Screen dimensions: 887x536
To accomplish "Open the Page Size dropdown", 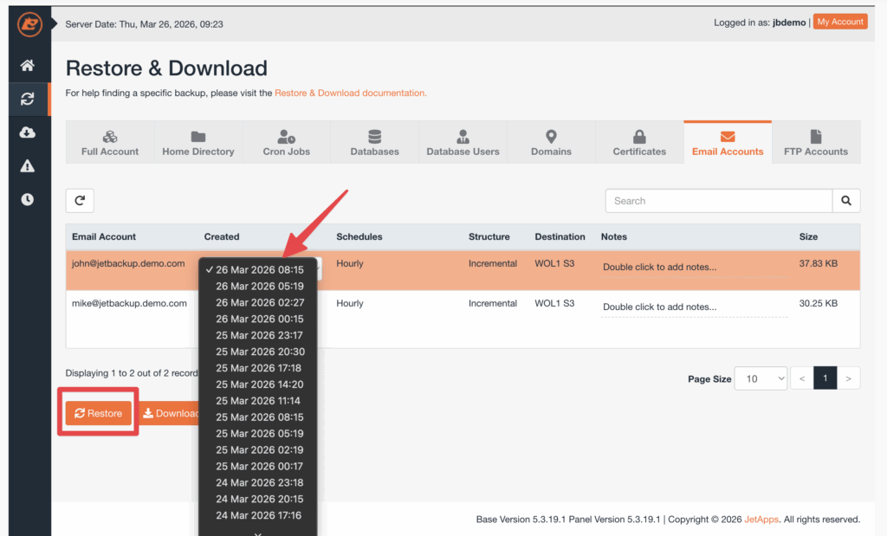I will click(761, 378).
